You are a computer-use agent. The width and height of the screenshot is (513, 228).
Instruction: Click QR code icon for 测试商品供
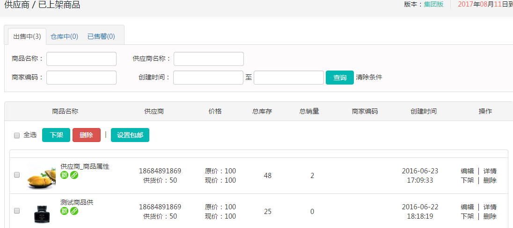(x=65, y=211)
